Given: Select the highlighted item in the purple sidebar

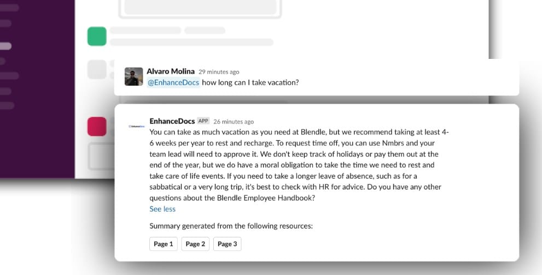Looking at the screenshot, I should [x=4, y=46].
